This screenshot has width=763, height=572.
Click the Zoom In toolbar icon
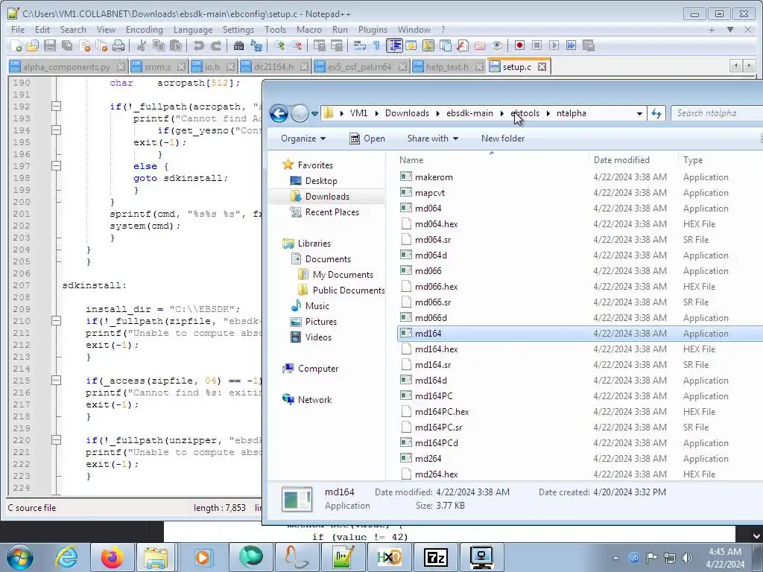click(x=279, y=45)
